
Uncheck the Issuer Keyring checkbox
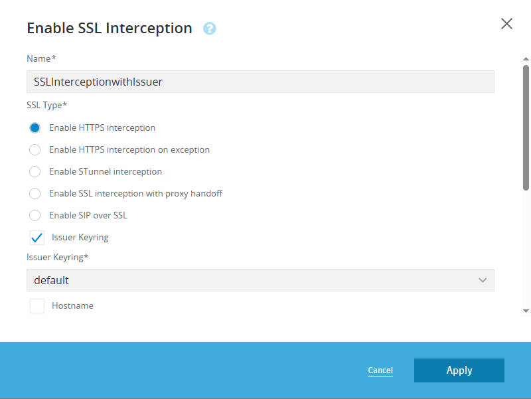pyautogui.click(x=37, y=238)
